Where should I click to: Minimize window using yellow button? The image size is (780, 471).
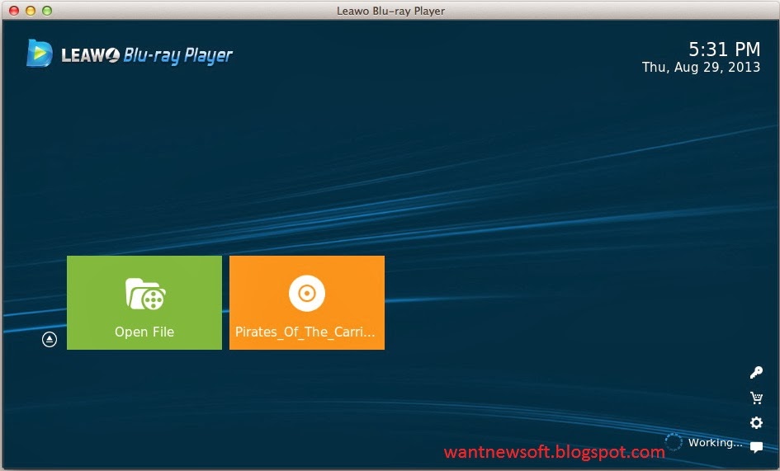click(x=31, y=11)
